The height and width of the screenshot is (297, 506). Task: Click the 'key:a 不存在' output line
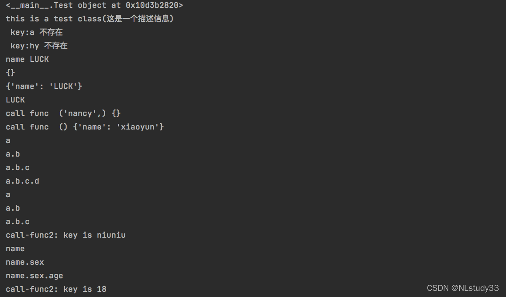37,32
